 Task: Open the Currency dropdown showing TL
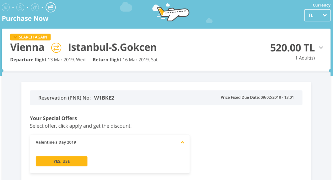[x=317, y=16]
